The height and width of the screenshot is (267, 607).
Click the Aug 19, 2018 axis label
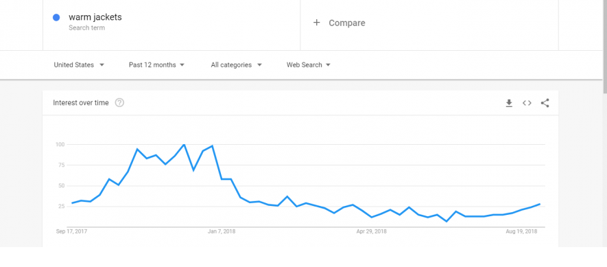(x=521, y=232)
